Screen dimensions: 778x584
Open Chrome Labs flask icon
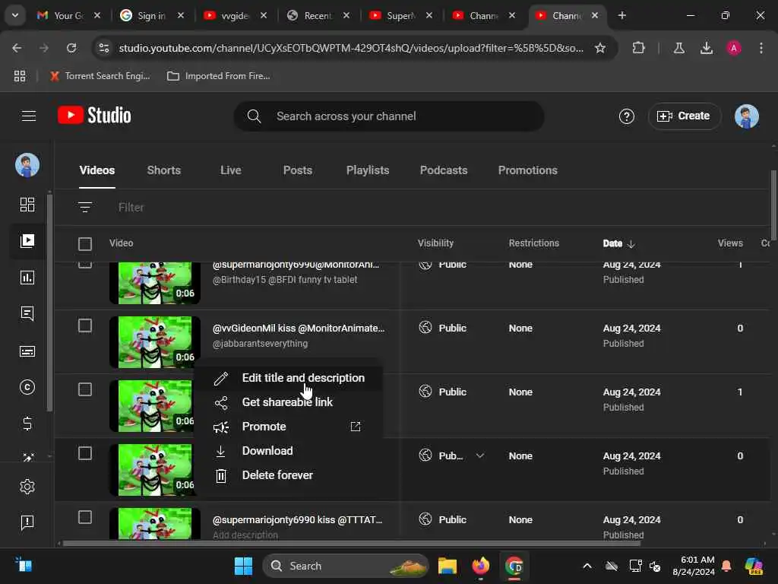[678, 48]
